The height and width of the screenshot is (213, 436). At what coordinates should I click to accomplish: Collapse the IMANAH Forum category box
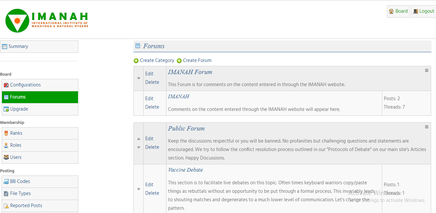pyautogui.click(x=427, y=70)
